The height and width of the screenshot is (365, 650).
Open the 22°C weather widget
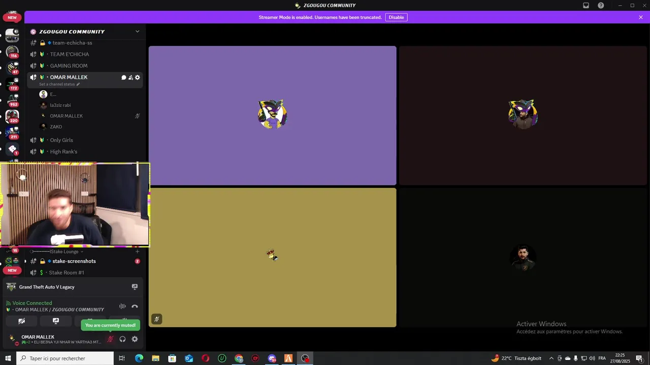click(x=516, y=358)
